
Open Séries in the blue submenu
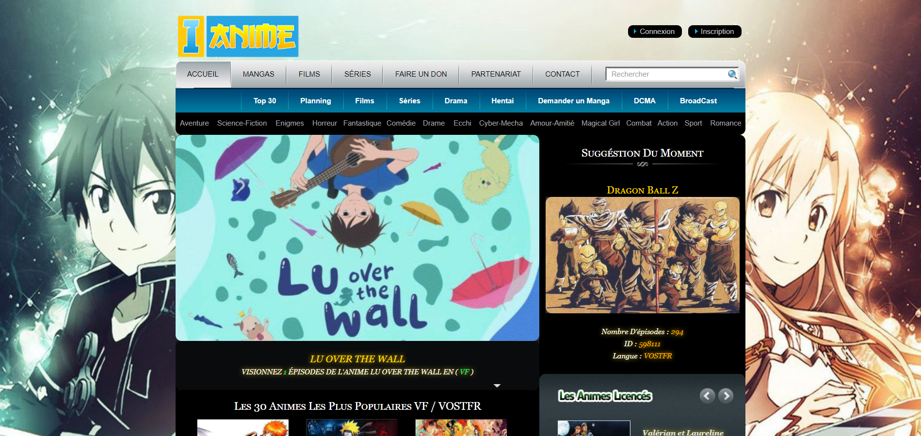(410, 101)
